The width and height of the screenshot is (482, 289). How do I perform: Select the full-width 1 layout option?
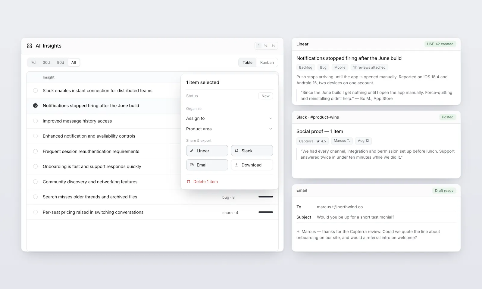coord(258,46)
